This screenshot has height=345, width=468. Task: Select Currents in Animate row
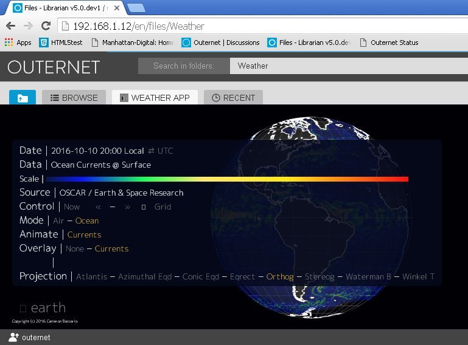click(84, 235)
